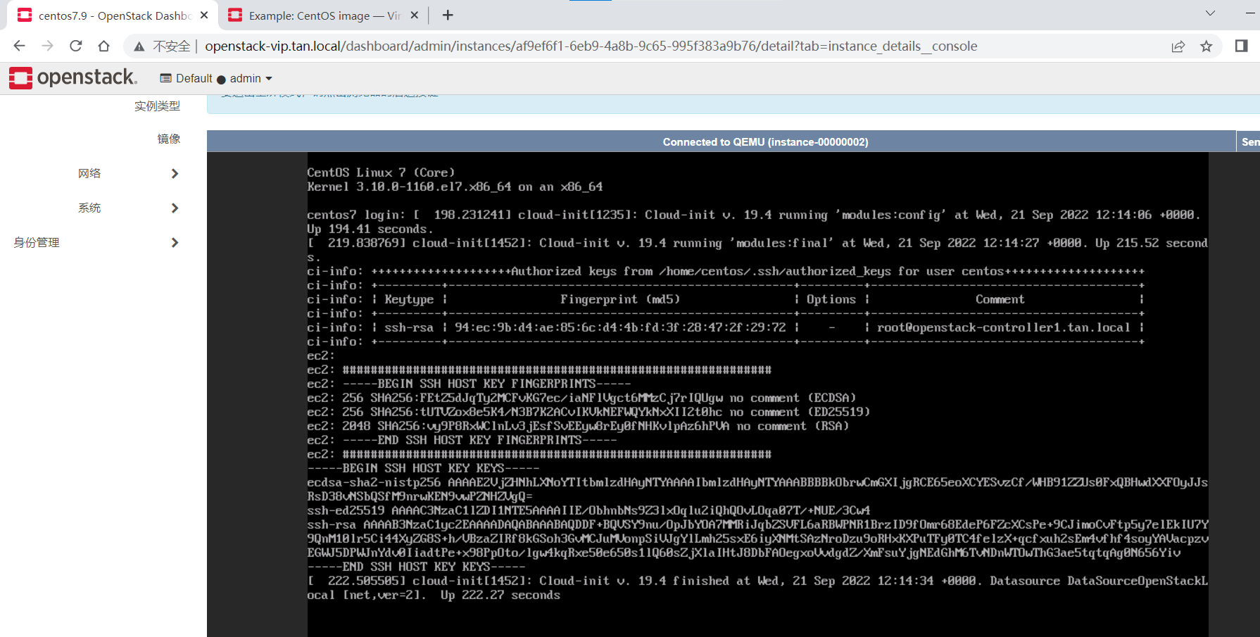The width and height of the screenshot is (1260, 637).
Task: Click the Cloud-init v. 19.4 finished line
Action: tap(757, 588)
